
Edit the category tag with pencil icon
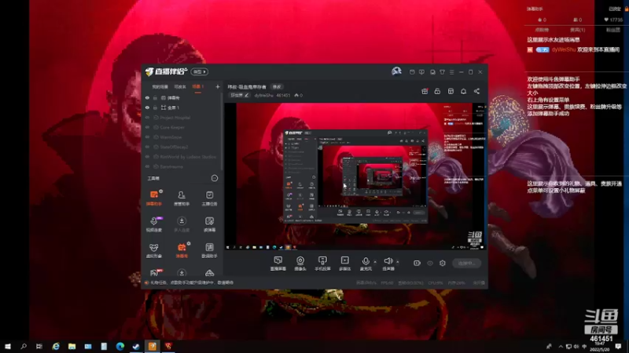[x=240, y=95]
